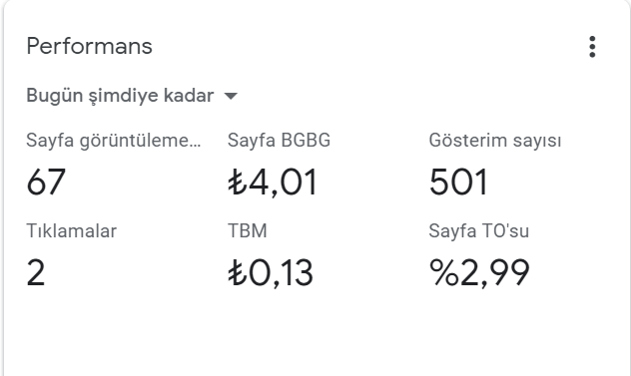Image resolution: width=631 pixels, height=376 pixels.
Task: Click the Turkish lira symbol before 0,13
Action: pos(237,272)
